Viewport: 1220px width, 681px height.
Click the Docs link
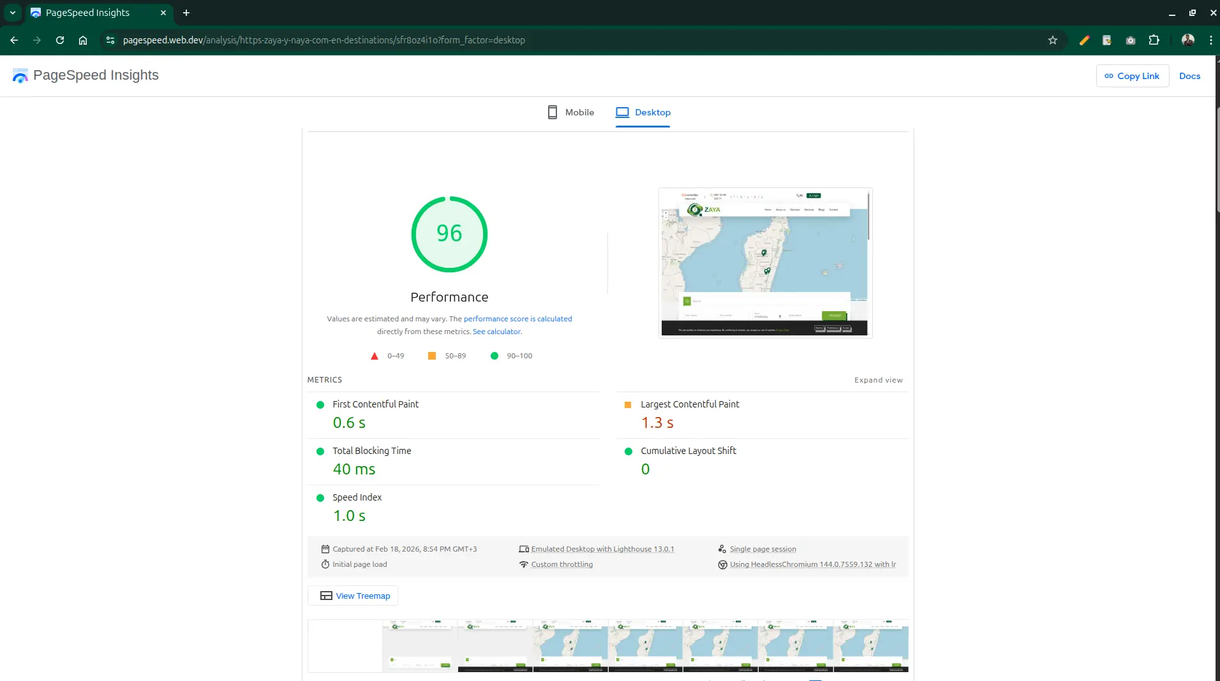1189,76
